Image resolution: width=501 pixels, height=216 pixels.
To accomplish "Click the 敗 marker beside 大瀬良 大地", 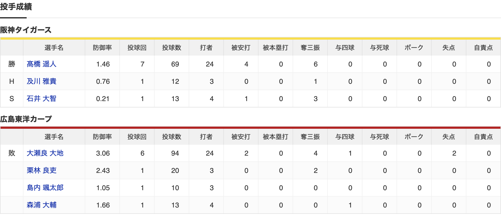I will tap(12, 153).
